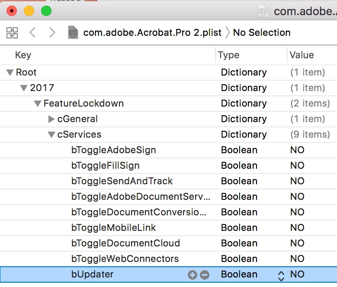The image size is (337, 287).
Task: Click the NO value of bToggleDocumentCloud
Action: 297,243
